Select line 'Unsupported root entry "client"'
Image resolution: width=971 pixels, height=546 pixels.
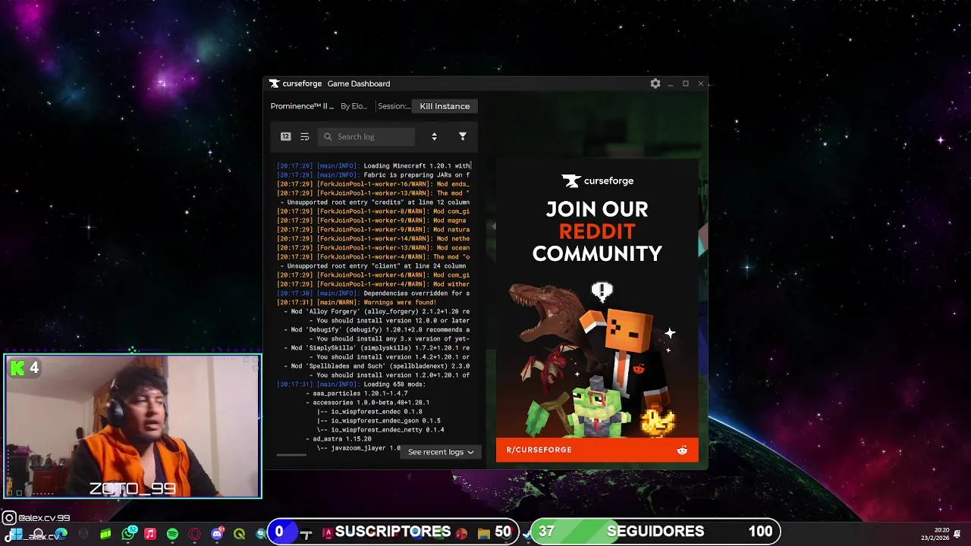tap(374, 265)
